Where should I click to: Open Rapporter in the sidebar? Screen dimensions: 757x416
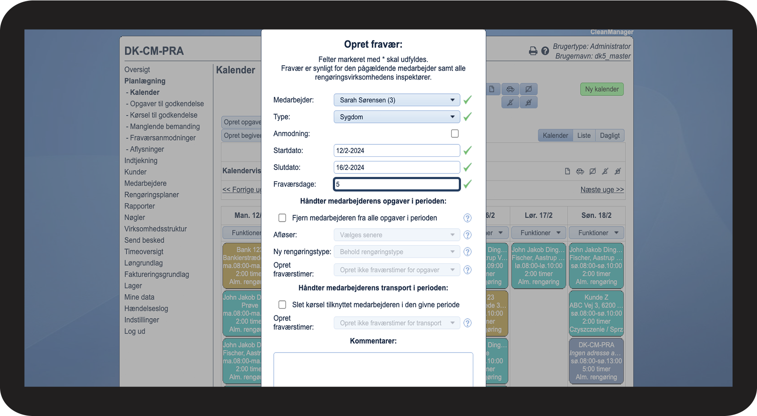140,206
